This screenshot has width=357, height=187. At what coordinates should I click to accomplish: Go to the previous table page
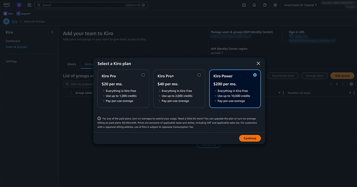pyautogui.click(x=331, y=84)
